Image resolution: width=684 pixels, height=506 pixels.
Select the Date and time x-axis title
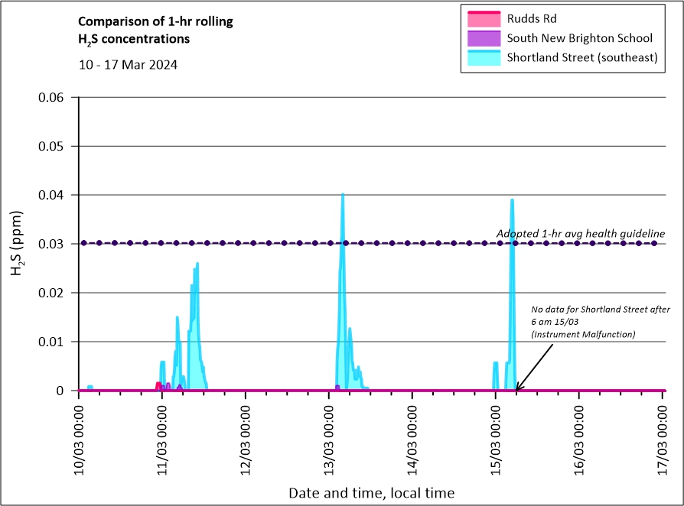coord(371,493)
